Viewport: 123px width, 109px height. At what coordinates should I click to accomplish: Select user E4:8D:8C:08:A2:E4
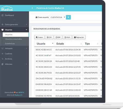pos(44,84)
